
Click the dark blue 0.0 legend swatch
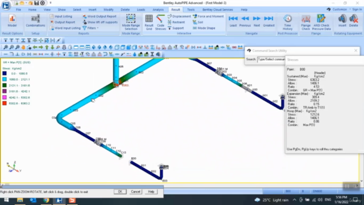click(x=5, y=73)
